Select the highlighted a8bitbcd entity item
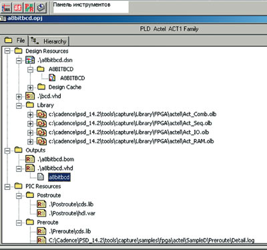Screen dimensions: 267x250 pos(59,177)
